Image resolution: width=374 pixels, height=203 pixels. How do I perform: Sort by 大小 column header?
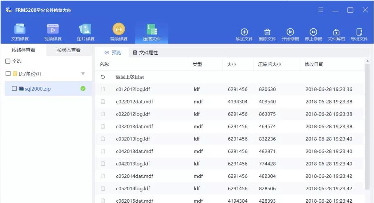232,64
